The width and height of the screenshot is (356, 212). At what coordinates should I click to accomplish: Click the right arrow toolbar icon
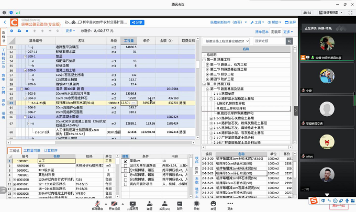point(42,31)
